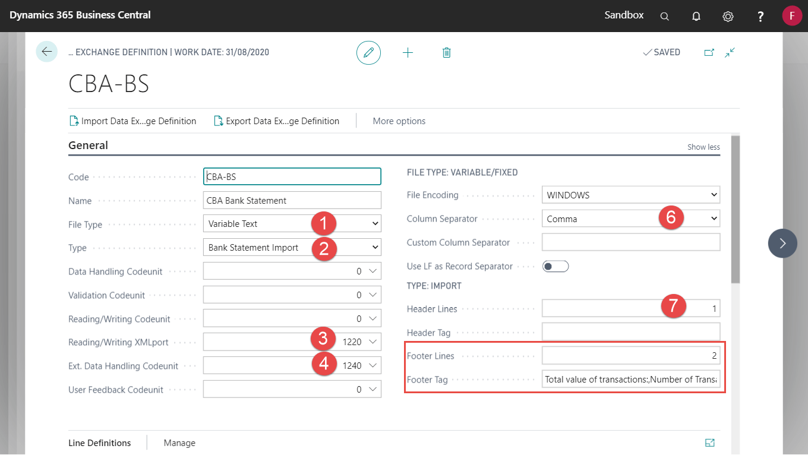
Task: Click Show less link
Action: point(703,147)
